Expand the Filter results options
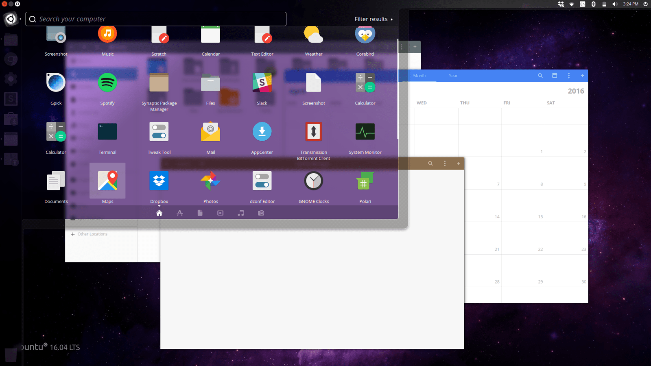The width and height of the screenshot is (651, 366). pos(373,19)
